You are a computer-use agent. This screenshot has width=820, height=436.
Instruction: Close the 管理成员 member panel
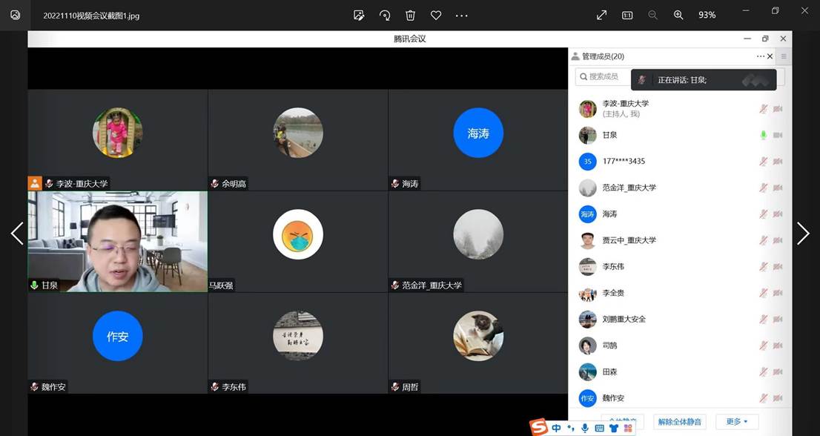click(770, 56)
